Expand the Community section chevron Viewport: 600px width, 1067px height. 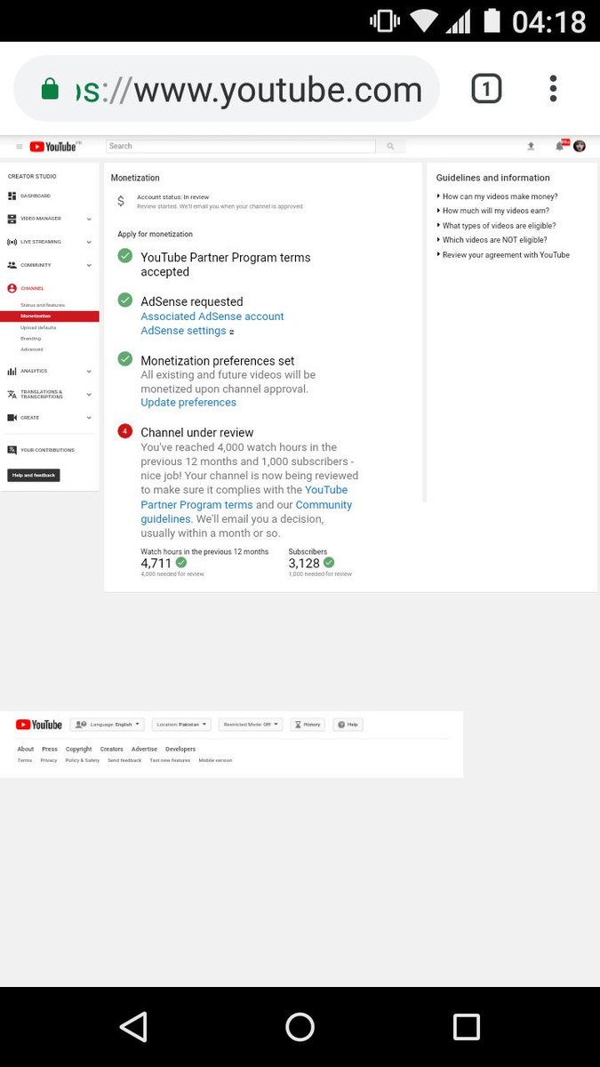click(x=89, y=265)
